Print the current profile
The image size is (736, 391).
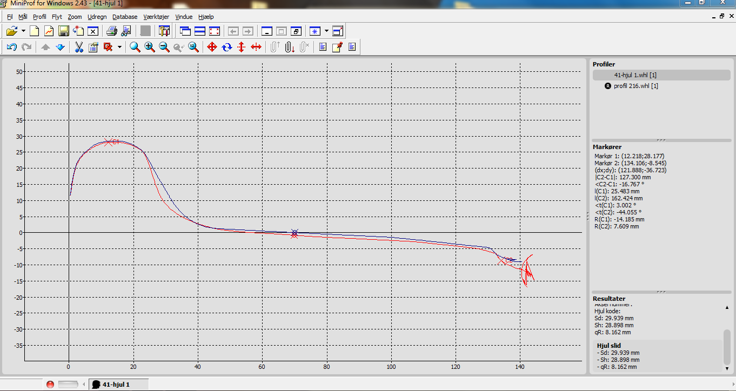pyautogui.click(x=111, y=31)
